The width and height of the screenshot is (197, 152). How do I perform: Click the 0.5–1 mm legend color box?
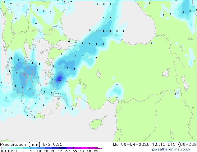(x=12, y=148)
